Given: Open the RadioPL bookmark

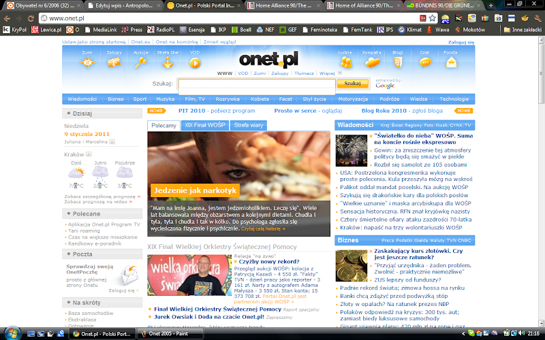Looking at the screenshot, I should tap(161, 30).
